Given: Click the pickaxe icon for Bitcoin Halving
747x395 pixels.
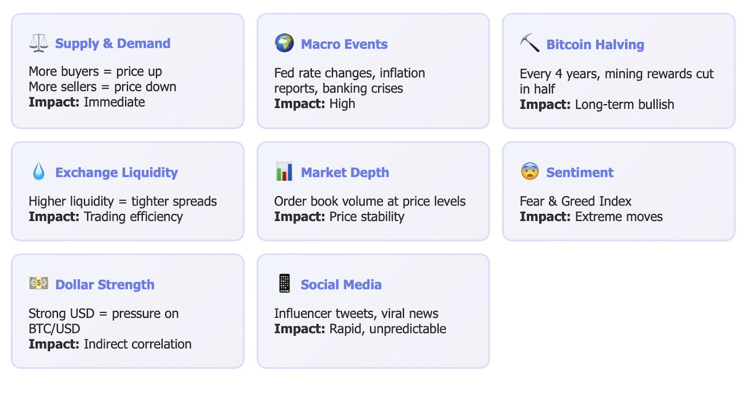Looking at the screenshot, I should [x=530, y=43].
